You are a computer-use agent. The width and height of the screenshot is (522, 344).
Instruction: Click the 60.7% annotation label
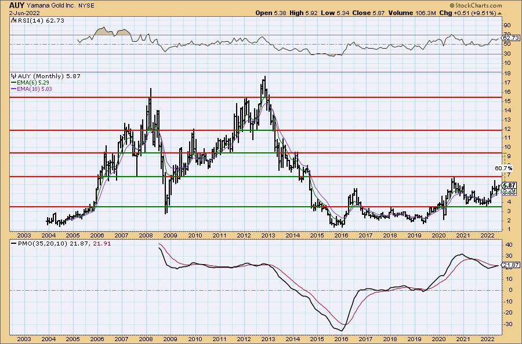[x=503, y=169]
